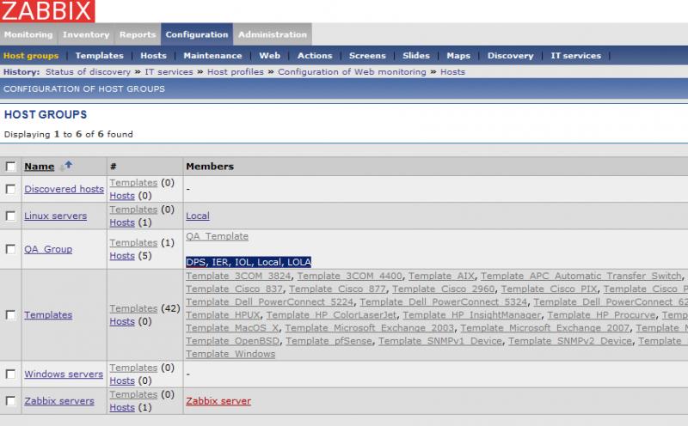Open Actions submenu item
The image size is (688, 426).
[x=315, y=56]
